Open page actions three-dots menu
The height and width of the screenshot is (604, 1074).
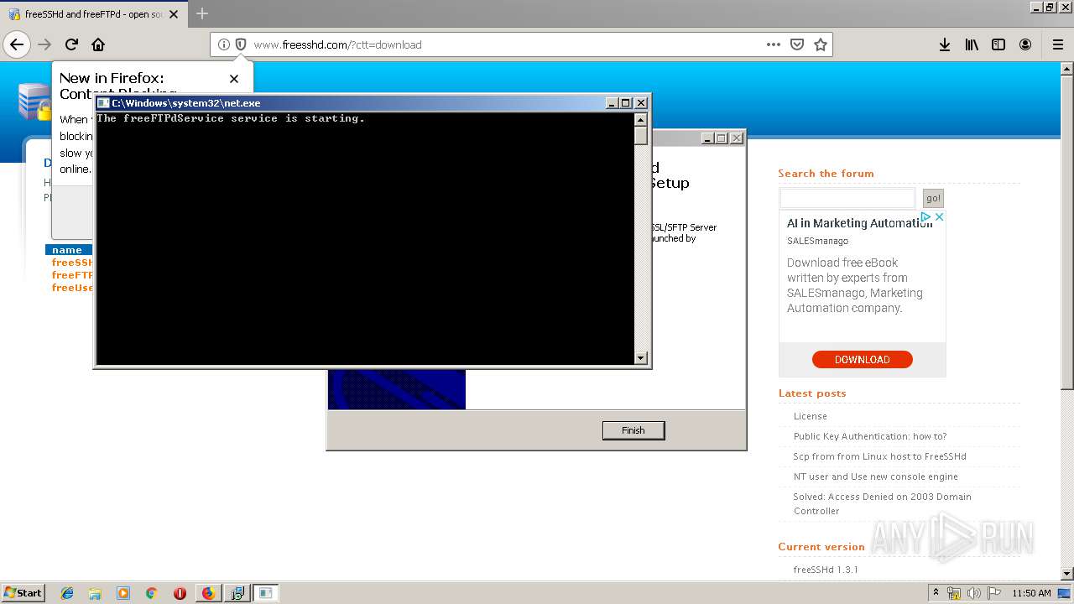click(774, 44)
